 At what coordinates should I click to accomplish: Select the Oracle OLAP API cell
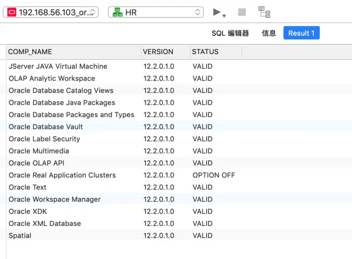point(36,163)
